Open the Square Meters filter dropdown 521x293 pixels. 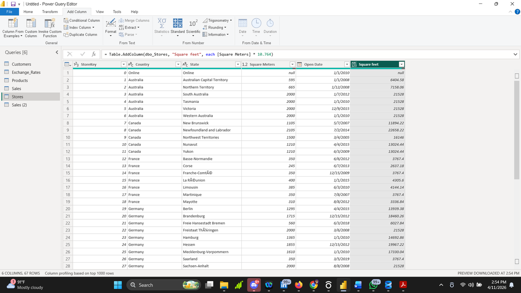[x=293, y=64]
